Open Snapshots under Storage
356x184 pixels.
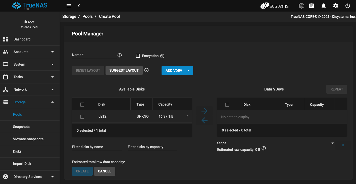coord(21,127)
